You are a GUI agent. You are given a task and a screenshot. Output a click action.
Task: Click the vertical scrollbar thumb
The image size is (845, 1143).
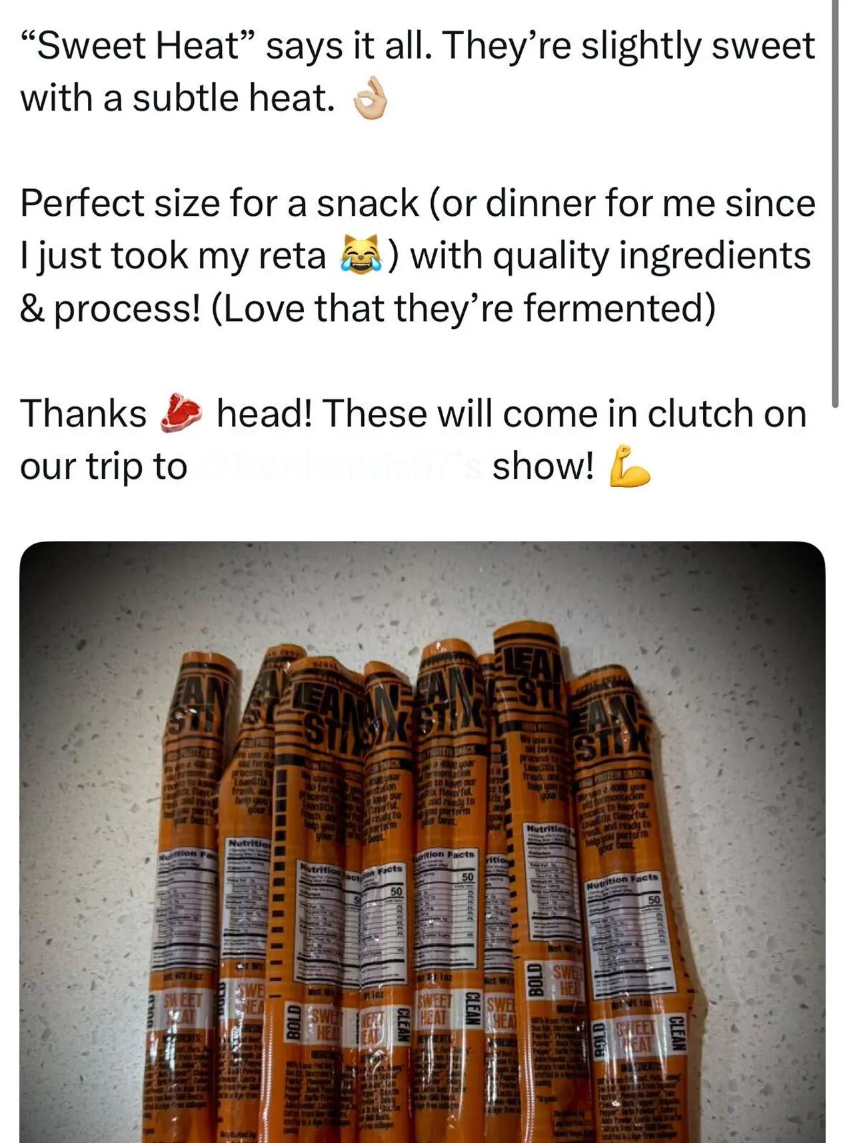point(835,200)
